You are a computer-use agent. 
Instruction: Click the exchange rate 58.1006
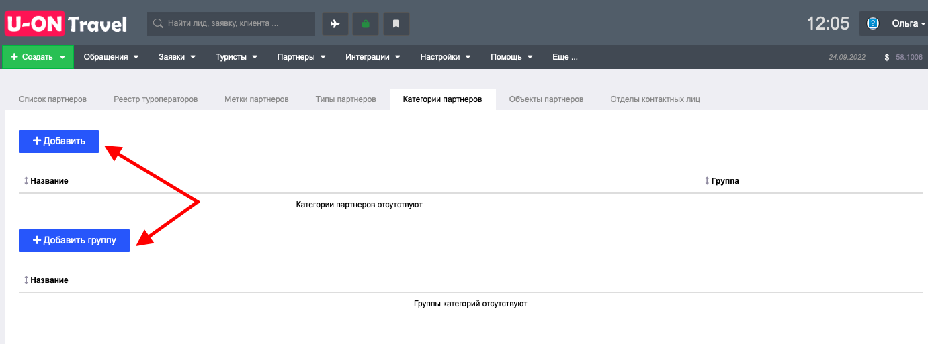(909, 58)
